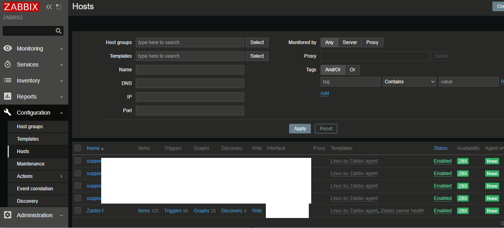Tick the checkbox for the third host row
Image resolution: width=504 pixels, height=228 pixels.
tap(78, 186)
